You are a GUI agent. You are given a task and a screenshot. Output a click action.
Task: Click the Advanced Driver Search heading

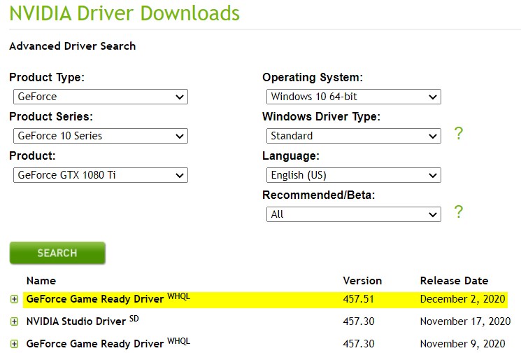pos(73,46)
